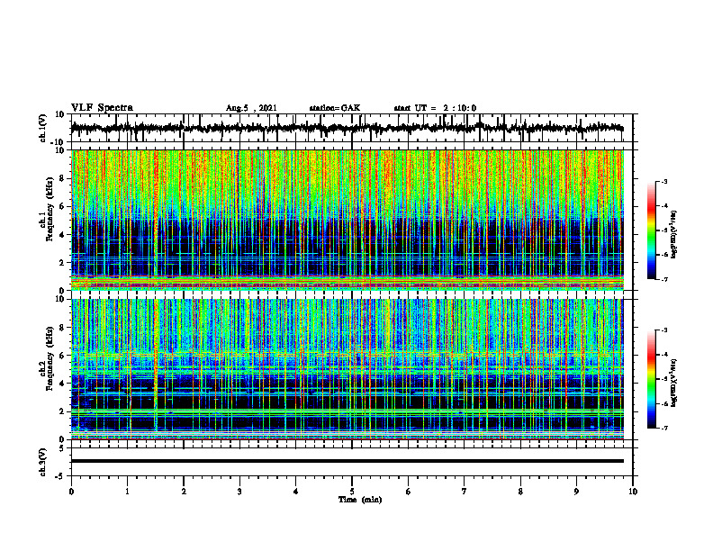Screen dimensions: 713x551
Task: Click the "-5" tick of the ch.3(V) axis
Action: pyautogui.click(x=60, y=476)
